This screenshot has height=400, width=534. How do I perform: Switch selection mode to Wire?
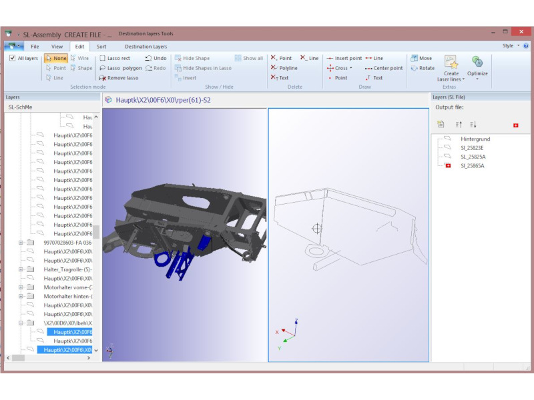pos(79,58)
